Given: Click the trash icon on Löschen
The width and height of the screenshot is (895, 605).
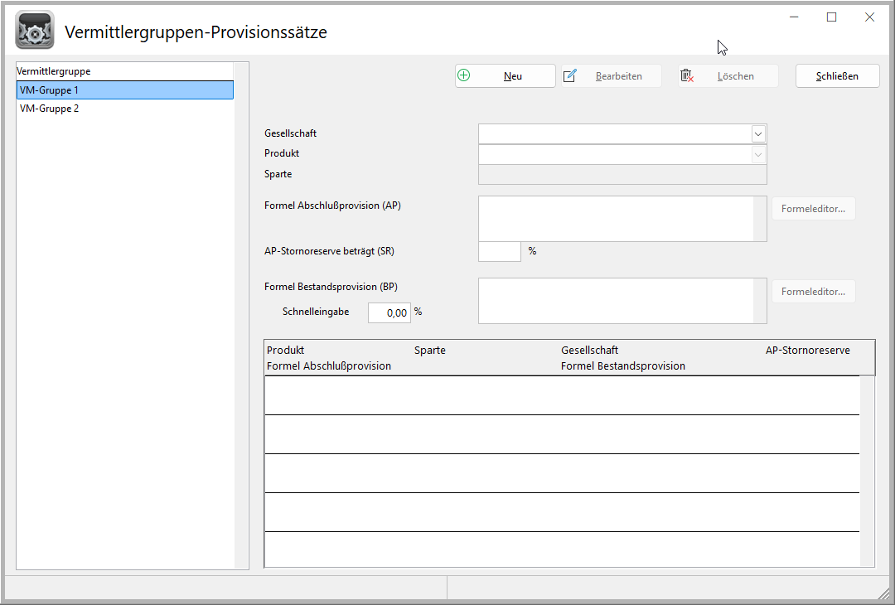Looking at the screenshot, I should (686, 76).
